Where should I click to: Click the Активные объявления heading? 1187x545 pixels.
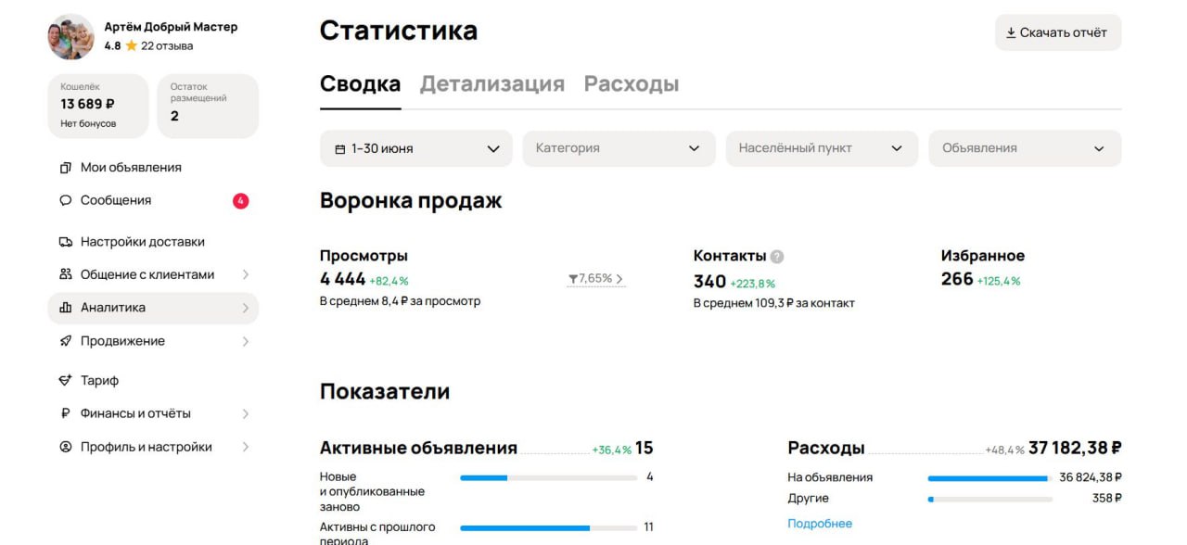click(418, 449)
